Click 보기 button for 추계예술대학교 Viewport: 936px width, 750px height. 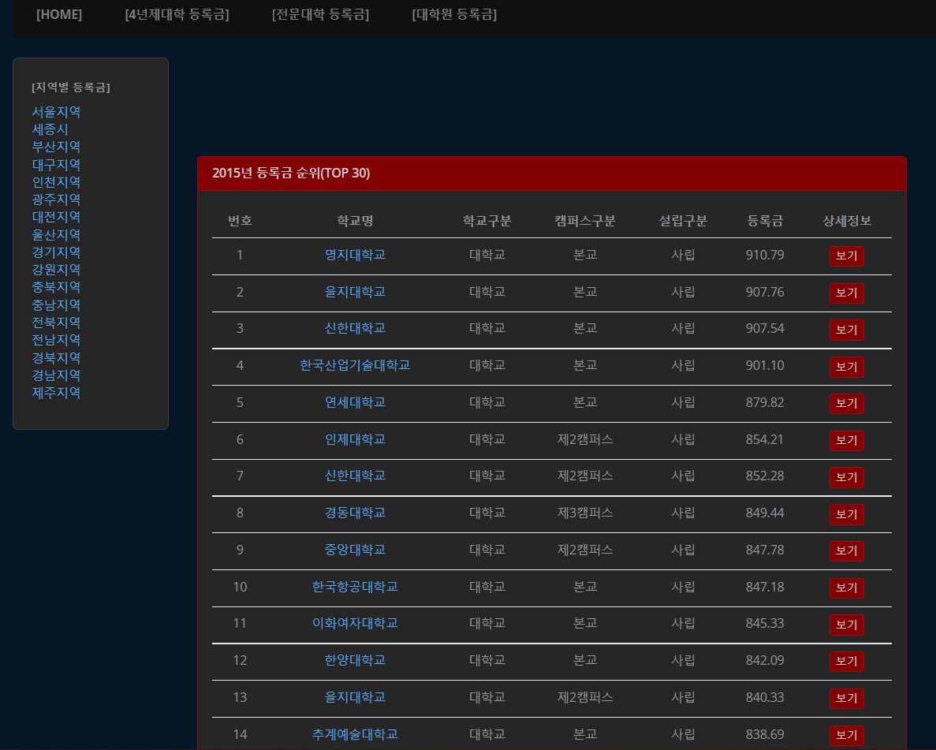(846, 736)
